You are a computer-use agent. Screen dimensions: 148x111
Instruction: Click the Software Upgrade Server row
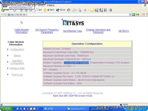pyautogui.click(x=87, y=73)
